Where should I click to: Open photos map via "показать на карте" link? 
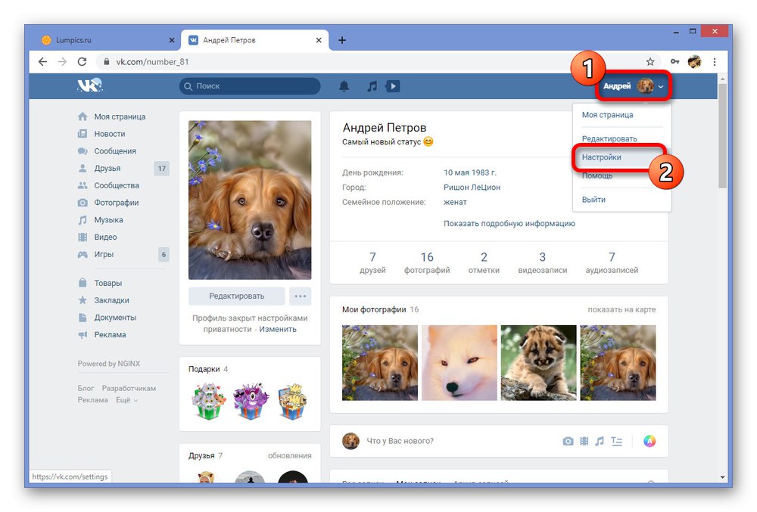[624, 309]
